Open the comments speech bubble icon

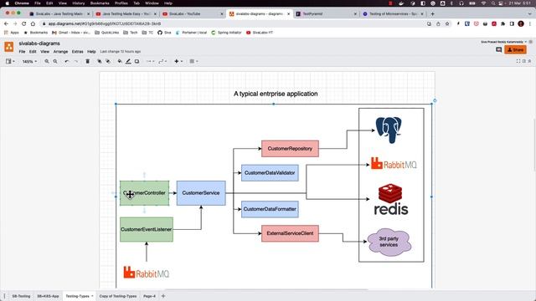point(499,50)
